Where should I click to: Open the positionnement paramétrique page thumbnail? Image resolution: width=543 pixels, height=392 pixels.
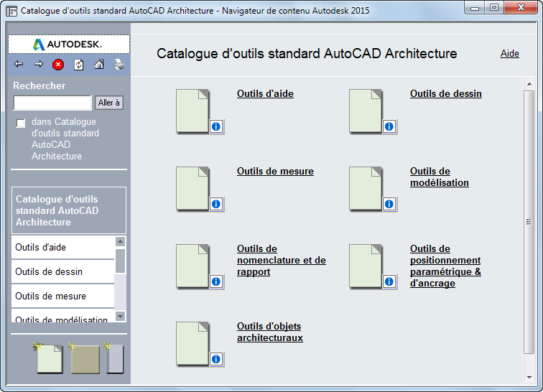(366, 266)
